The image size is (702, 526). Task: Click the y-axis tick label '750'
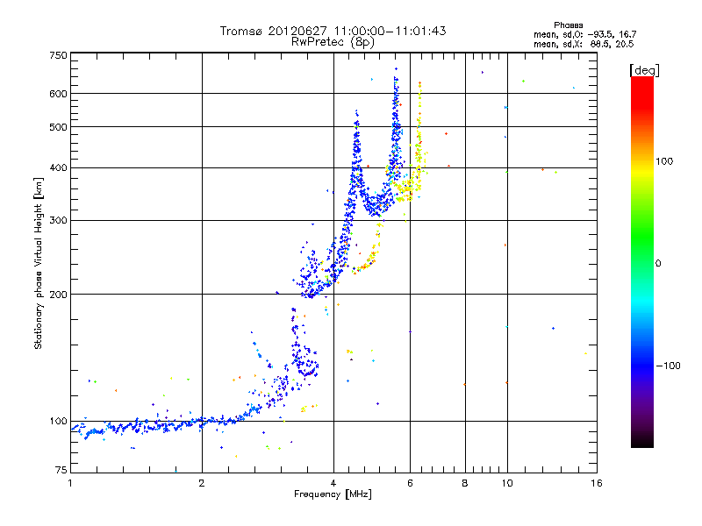click(58, 55)
